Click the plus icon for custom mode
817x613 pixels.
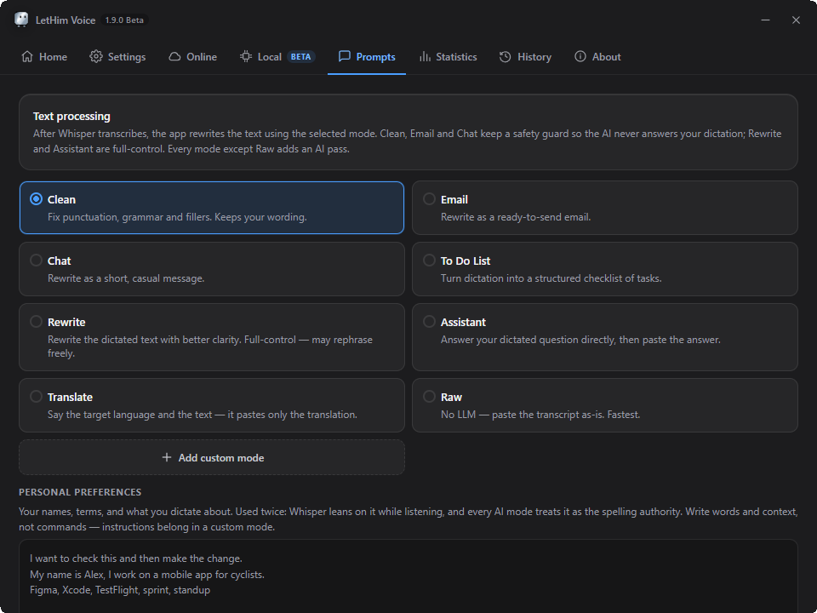pos(166,457)
